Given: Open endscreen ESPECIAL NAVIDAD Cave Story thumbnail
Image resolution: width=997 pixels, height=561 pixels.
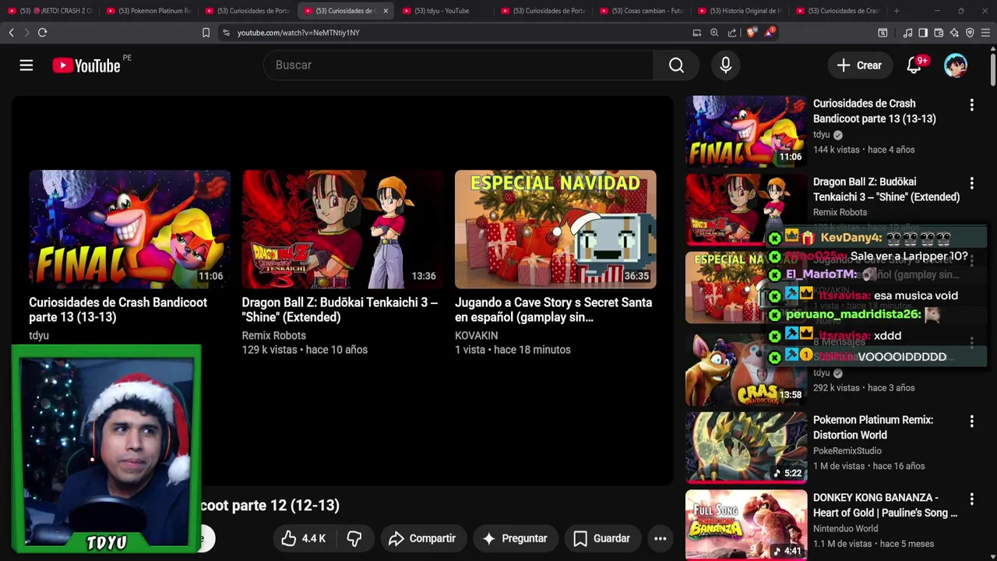Looking at the screenshot, I should coord(555,229).
